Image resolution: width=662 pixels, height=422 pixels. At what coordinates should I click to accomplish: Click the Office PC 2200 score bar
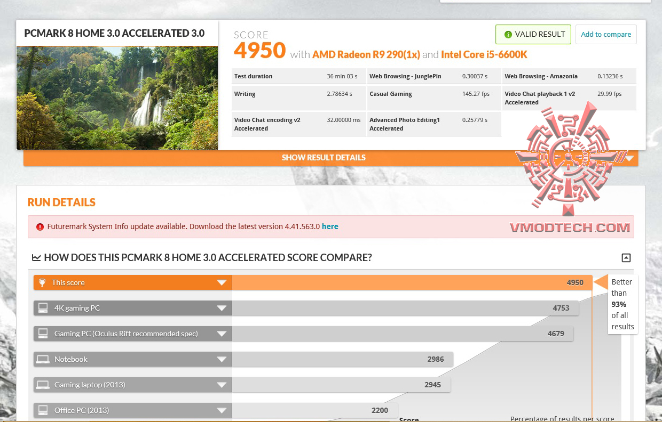coord(315,410)
